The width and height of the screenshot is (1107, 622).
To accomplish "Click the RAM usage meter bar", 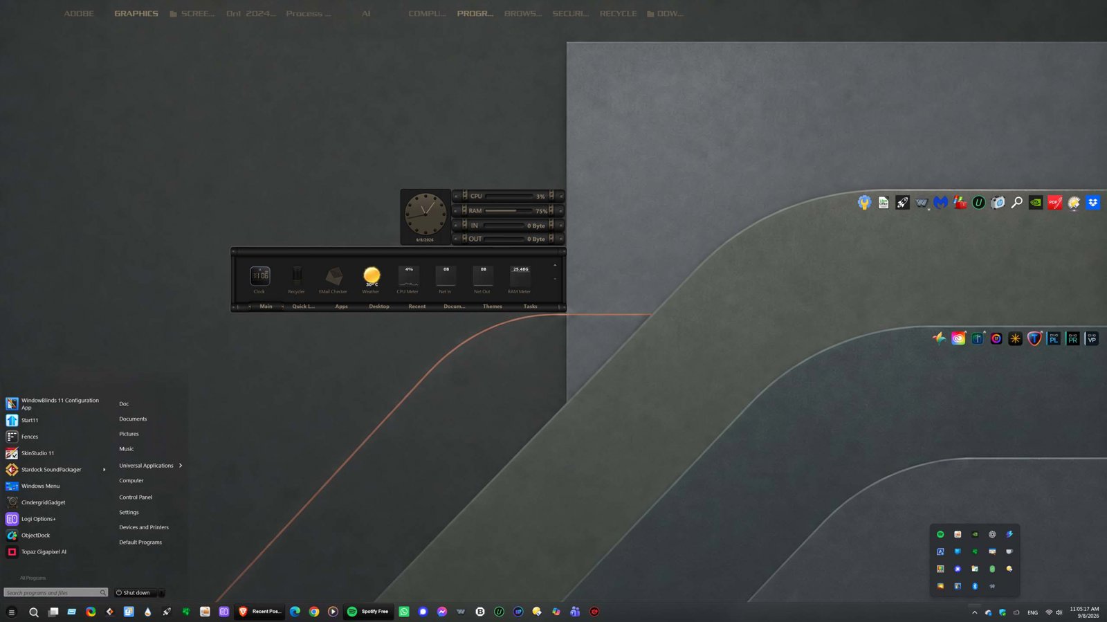I will point(509,210).
